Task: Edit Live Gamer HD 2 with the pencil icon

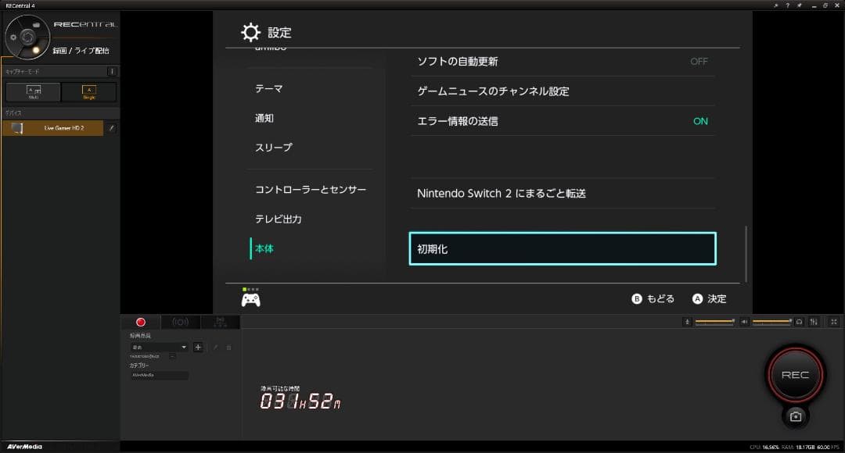Action: pos(110,128)
